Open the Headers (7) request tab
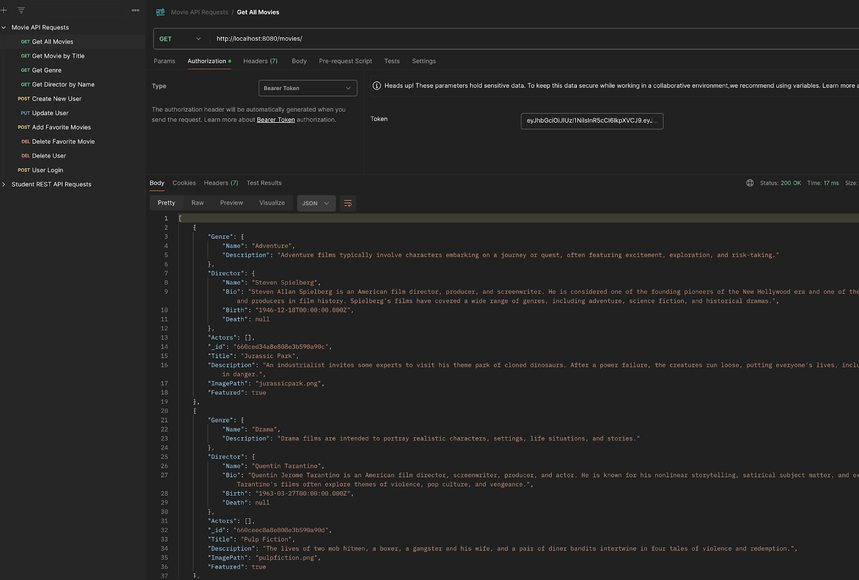Viewport: 859px width, 580px height. [260, 61]
